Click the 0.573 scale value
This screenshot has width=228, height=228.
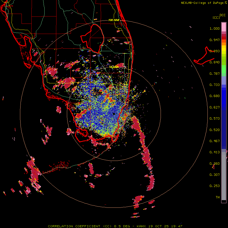pos(215,119)
